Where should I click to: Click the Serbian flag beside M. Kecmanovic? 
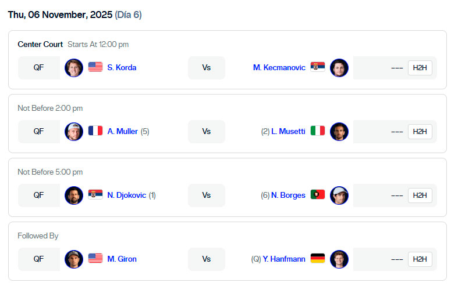coord(317,68)
